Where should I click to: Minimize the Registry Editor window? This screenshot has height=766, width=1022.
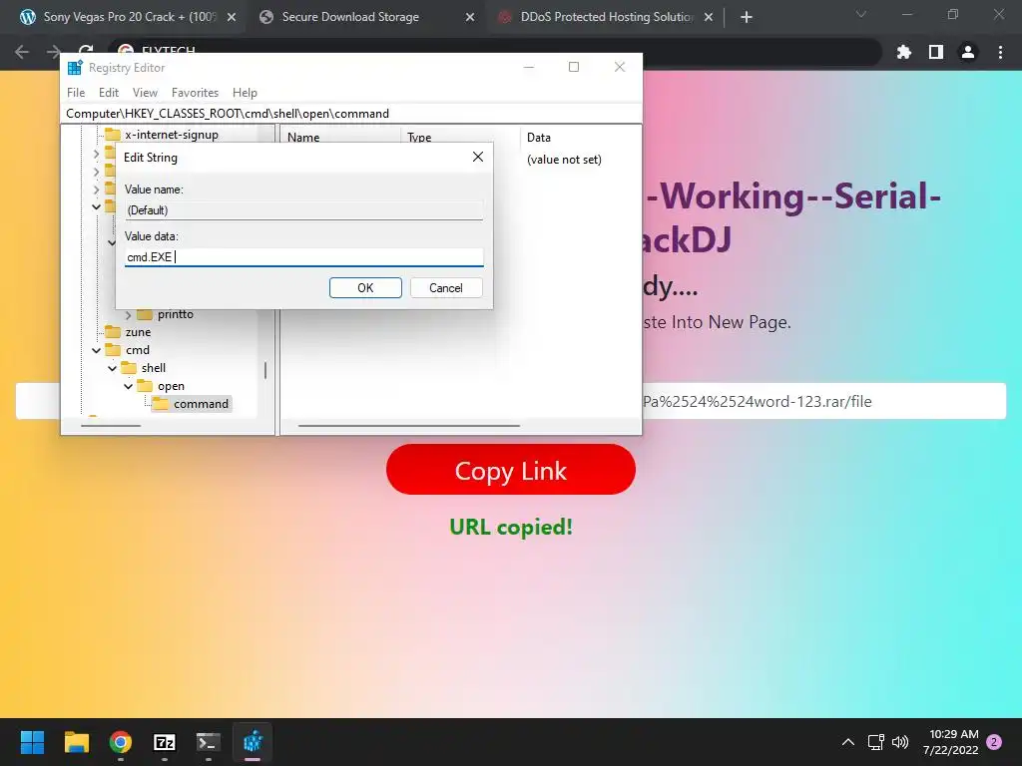529,67
